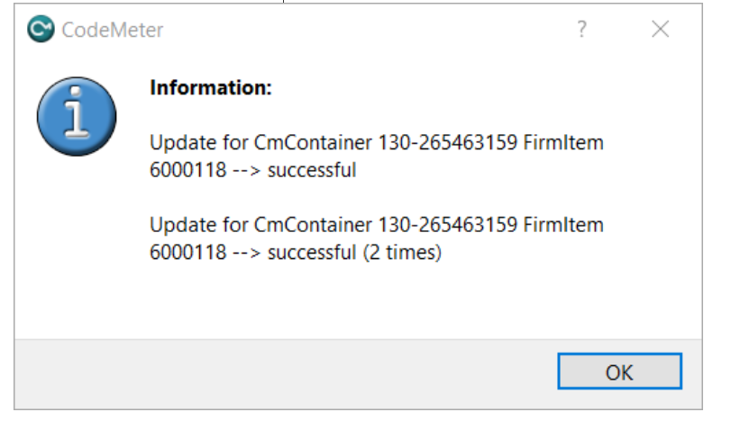Select the bold Information: heading
This screenshot has width=731, height=421.
pos(211,87)
